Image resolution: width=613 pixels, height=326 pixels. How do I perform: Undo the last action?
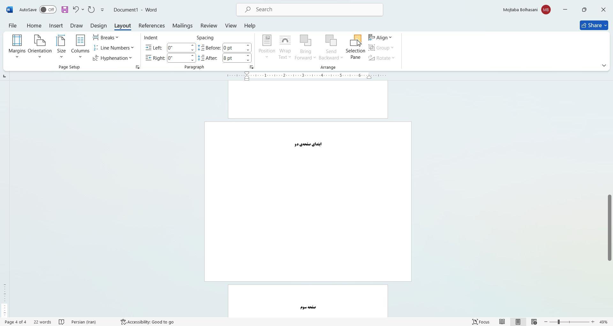click(76, 10)
